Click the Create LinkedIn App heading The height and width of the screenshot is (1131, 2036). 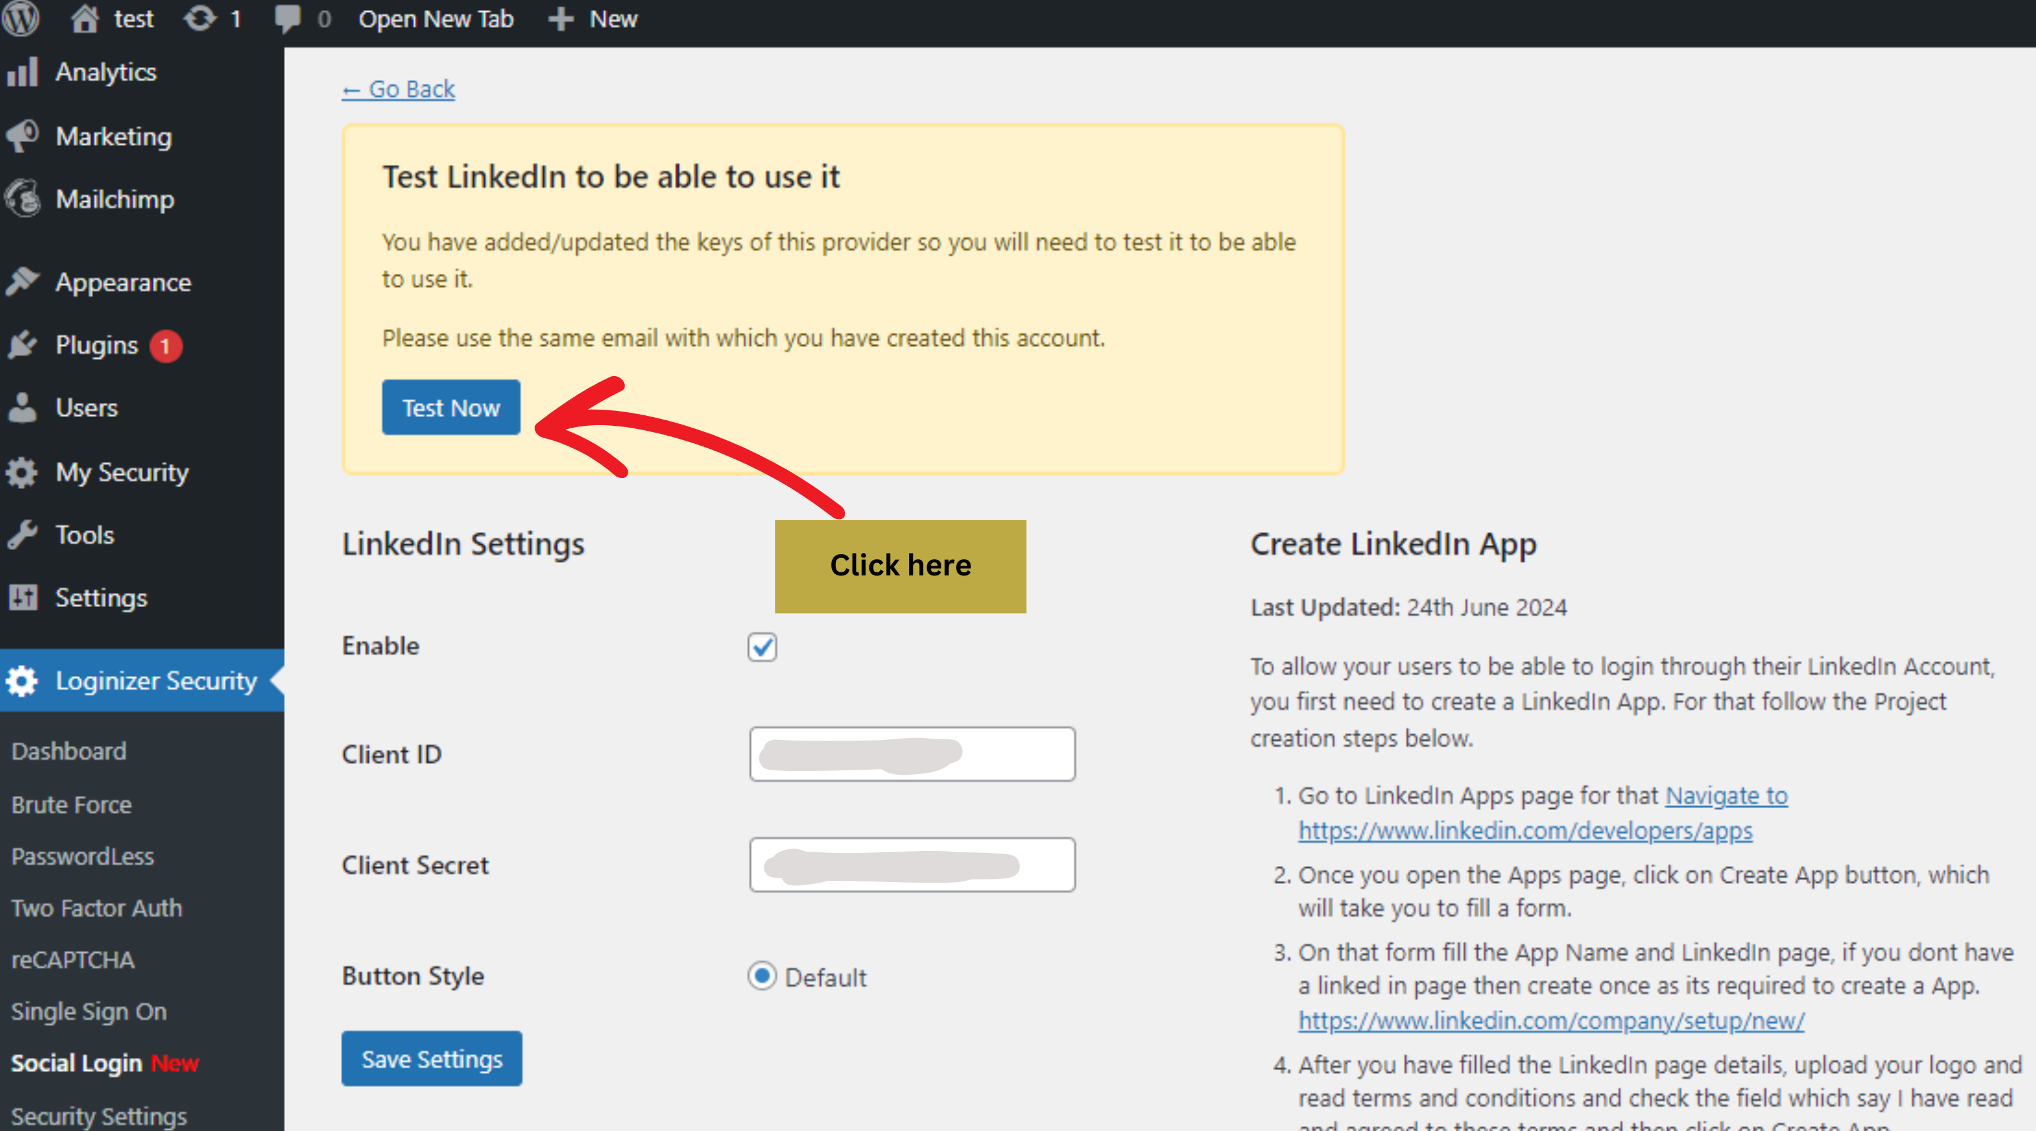(x=1393, y=544)
